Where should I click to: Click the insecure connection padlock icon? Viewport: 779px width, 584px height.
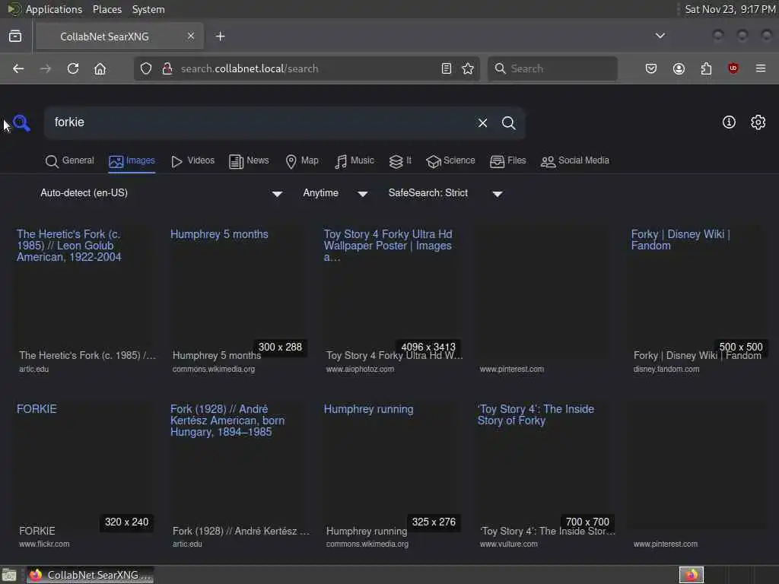point(167,68)
